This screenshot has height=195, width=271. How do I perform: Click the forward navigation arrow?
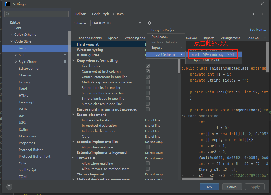(x=262, y=14)
